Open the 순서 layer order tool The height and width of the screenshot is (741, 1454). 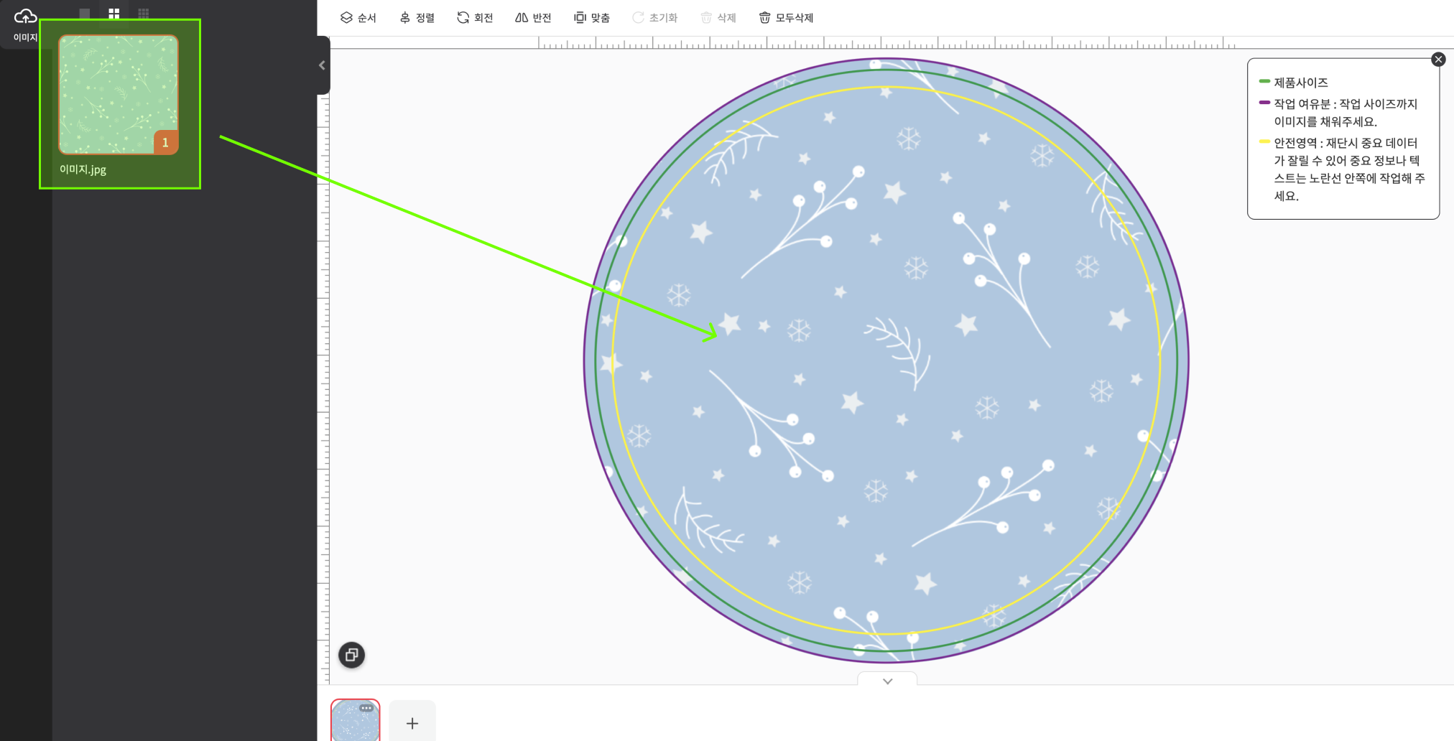tap(358, 18)
